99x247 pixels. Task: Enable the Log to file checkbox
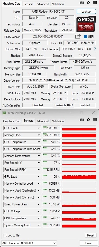pyautogui.click(x=5, y=235)
